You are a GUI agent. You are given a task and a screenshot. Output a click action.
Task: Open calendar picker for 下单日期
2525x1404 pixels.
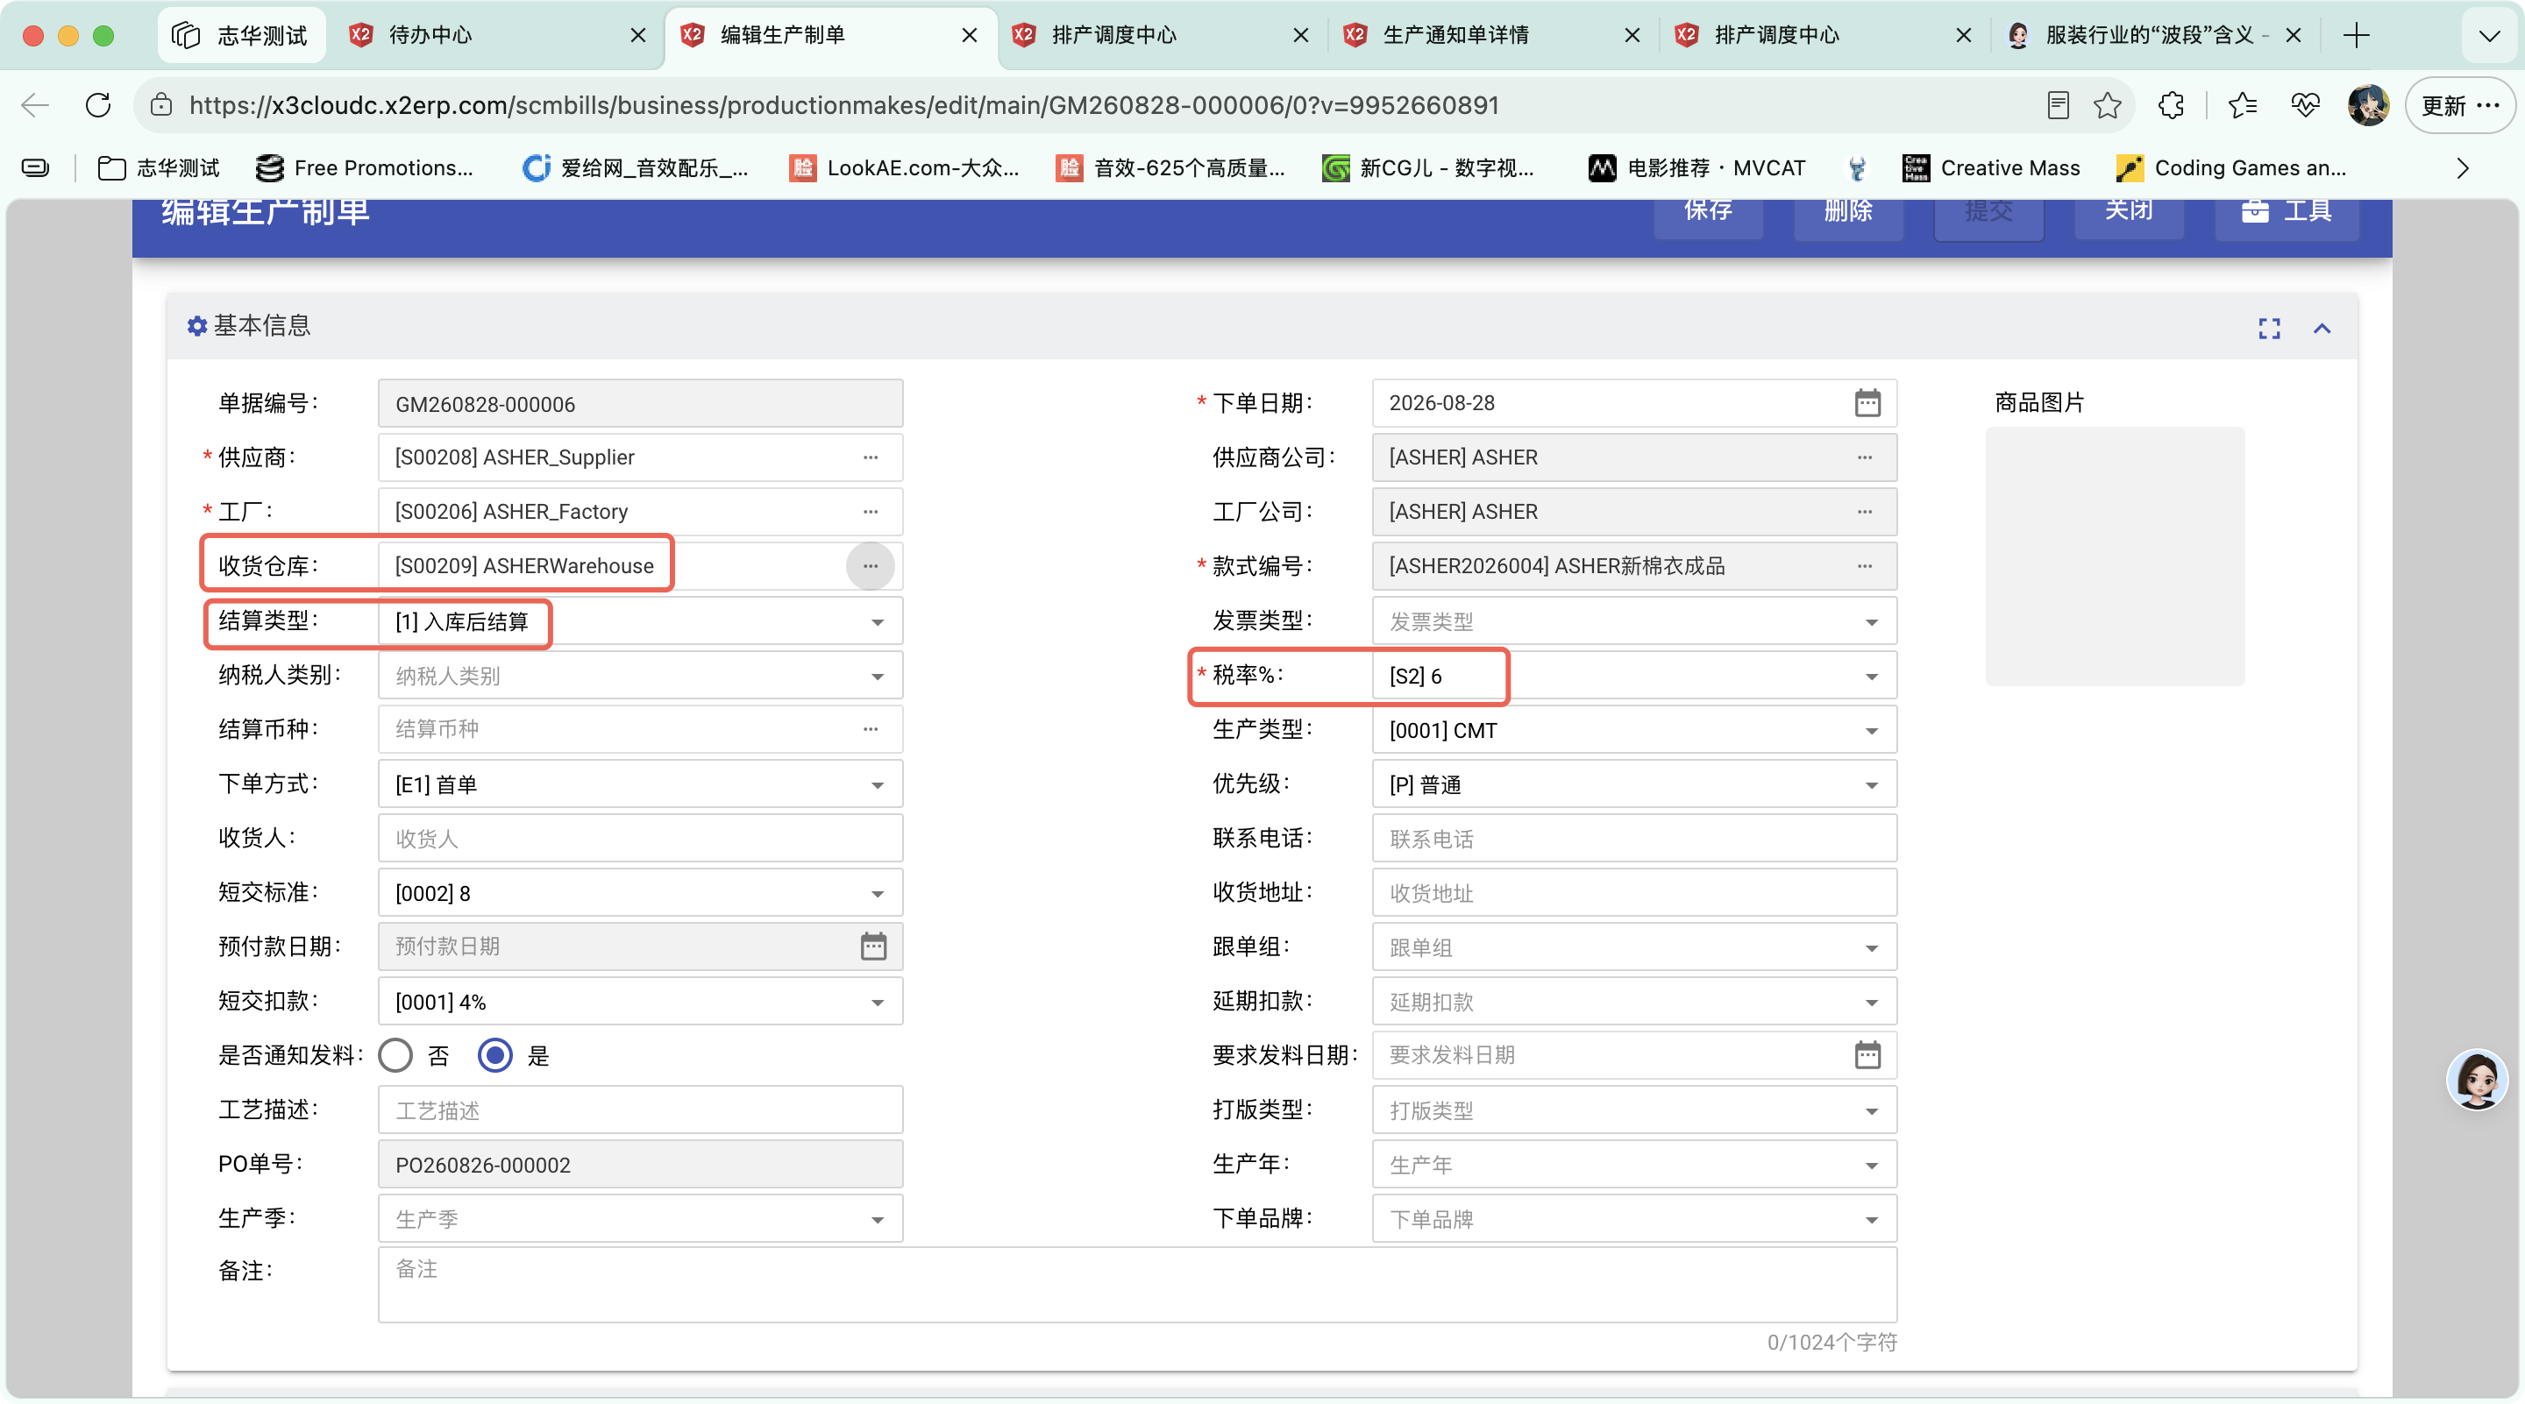coord(1867,402)
